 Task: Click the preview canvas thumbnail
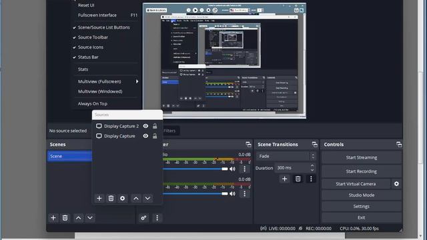(x=224, y=61)
